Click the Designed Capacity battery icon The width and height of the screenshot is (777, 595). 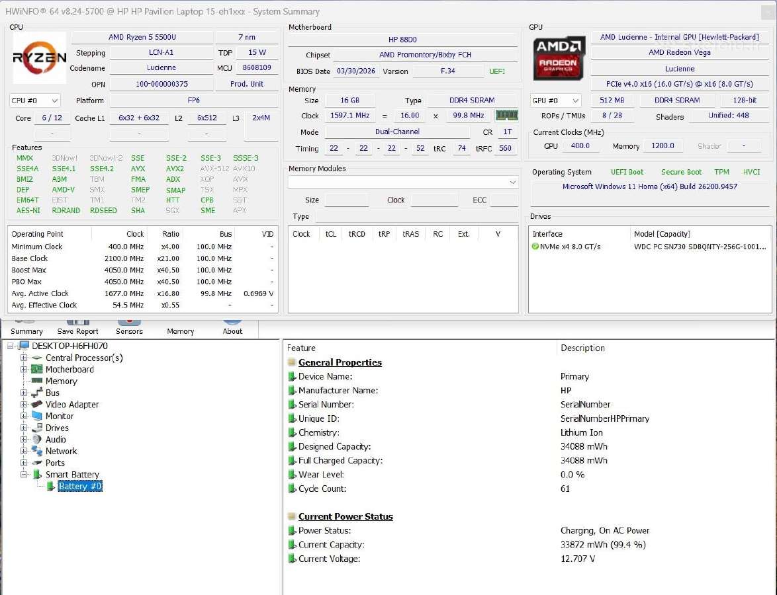[x=292, y=446]
